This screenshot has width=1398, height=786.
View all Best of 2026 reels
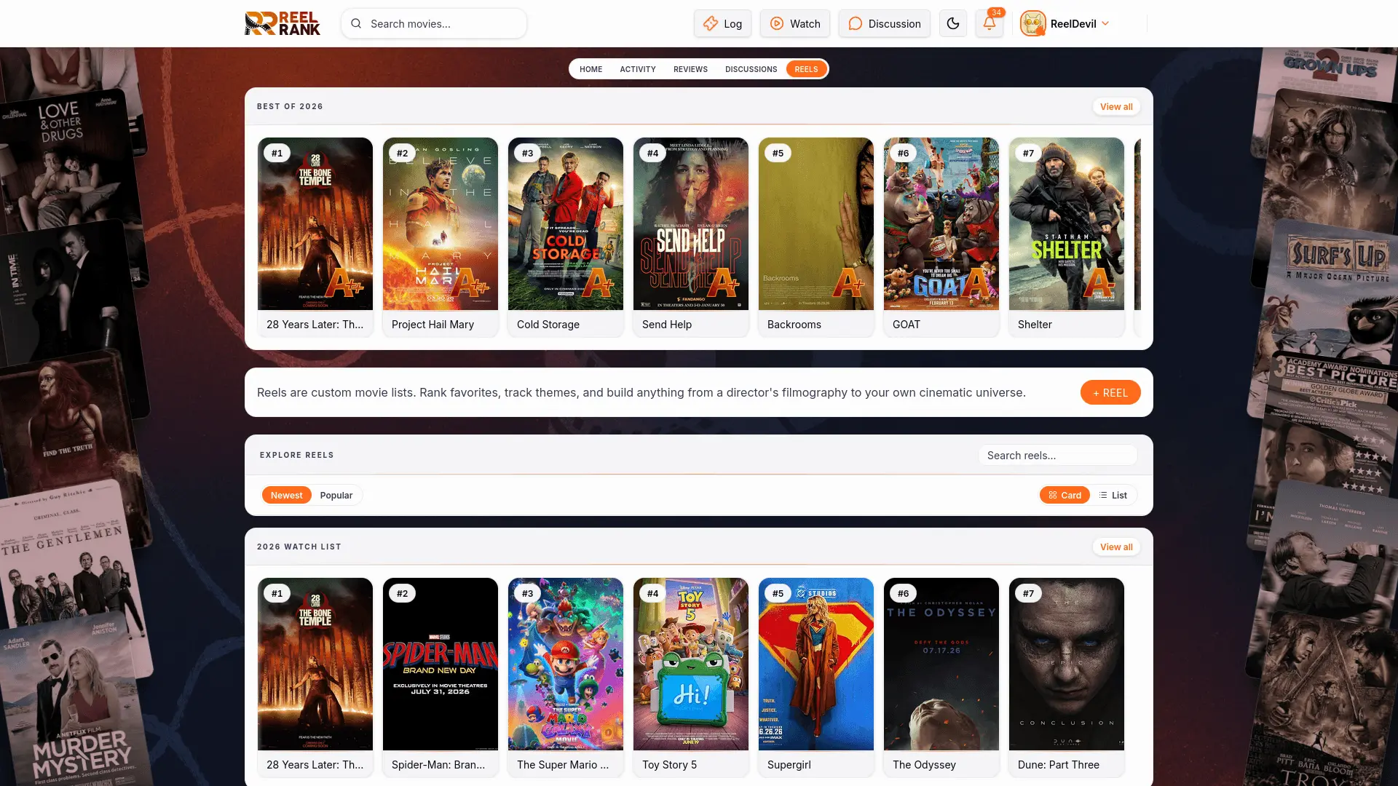click(1116, 106)
